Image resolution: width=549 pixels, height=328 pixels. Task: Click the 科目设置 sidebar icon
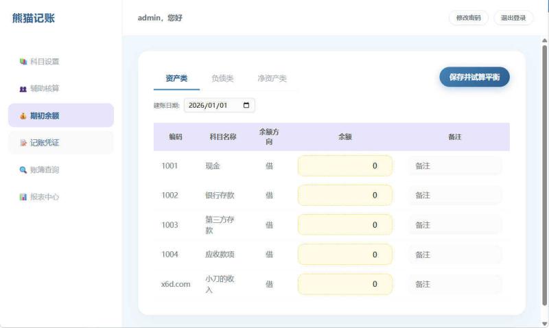coord(23,62)
